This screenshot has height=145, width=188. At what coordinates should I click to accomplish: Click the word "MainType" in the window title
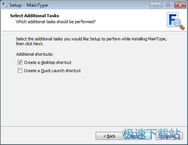click(x=37, y=5)
